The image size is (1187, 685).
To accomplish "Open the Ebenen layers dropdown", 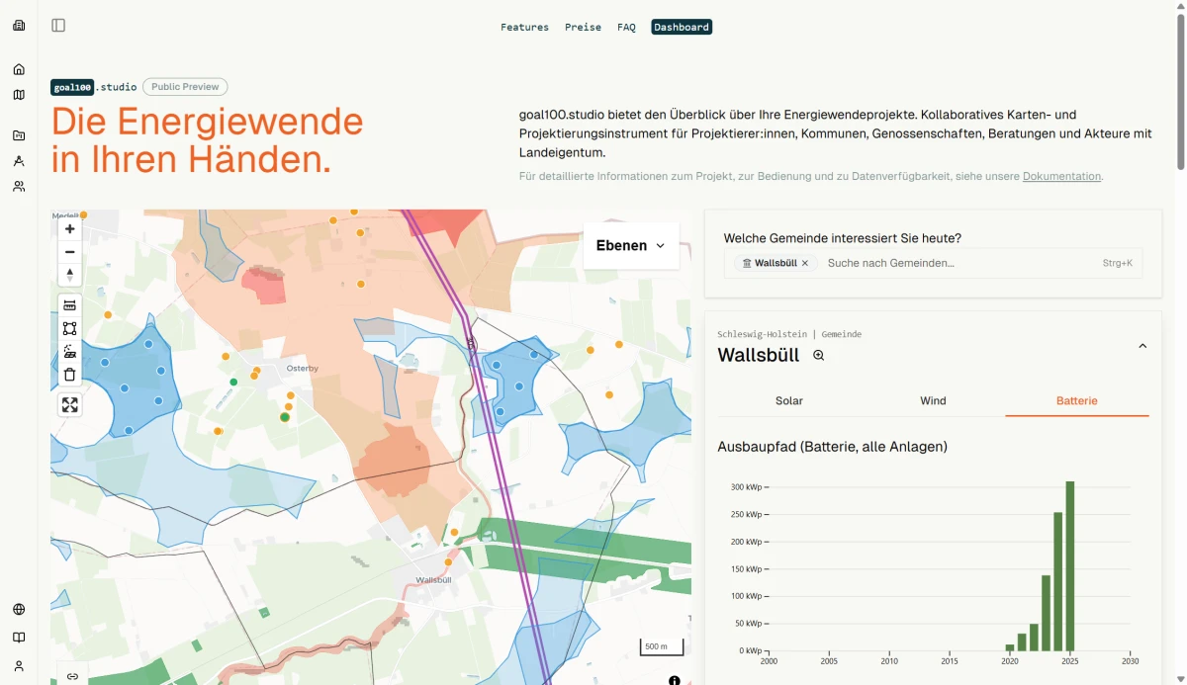I will point(631,245).
